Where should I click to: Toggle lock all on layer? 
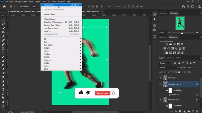(x=179, y=72)
